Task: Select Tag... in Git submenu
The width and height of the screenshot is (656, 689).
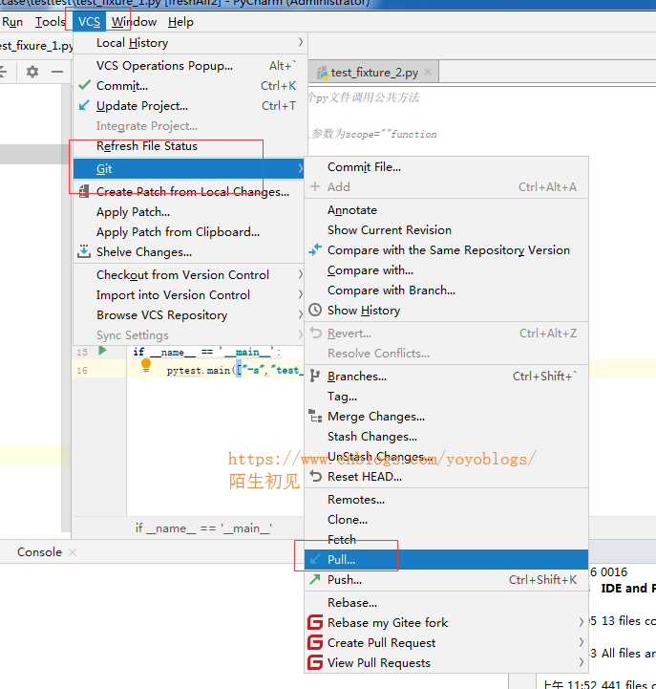Action: click(x=446, y=396)
